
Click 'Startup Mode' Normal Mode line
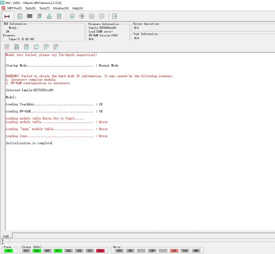coord(62,66)
